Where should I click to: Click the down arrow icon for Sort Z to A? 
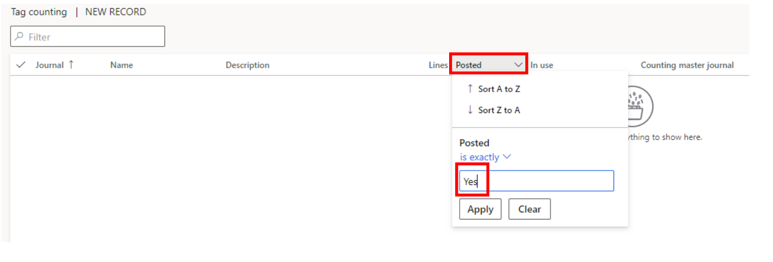point(470,110)
